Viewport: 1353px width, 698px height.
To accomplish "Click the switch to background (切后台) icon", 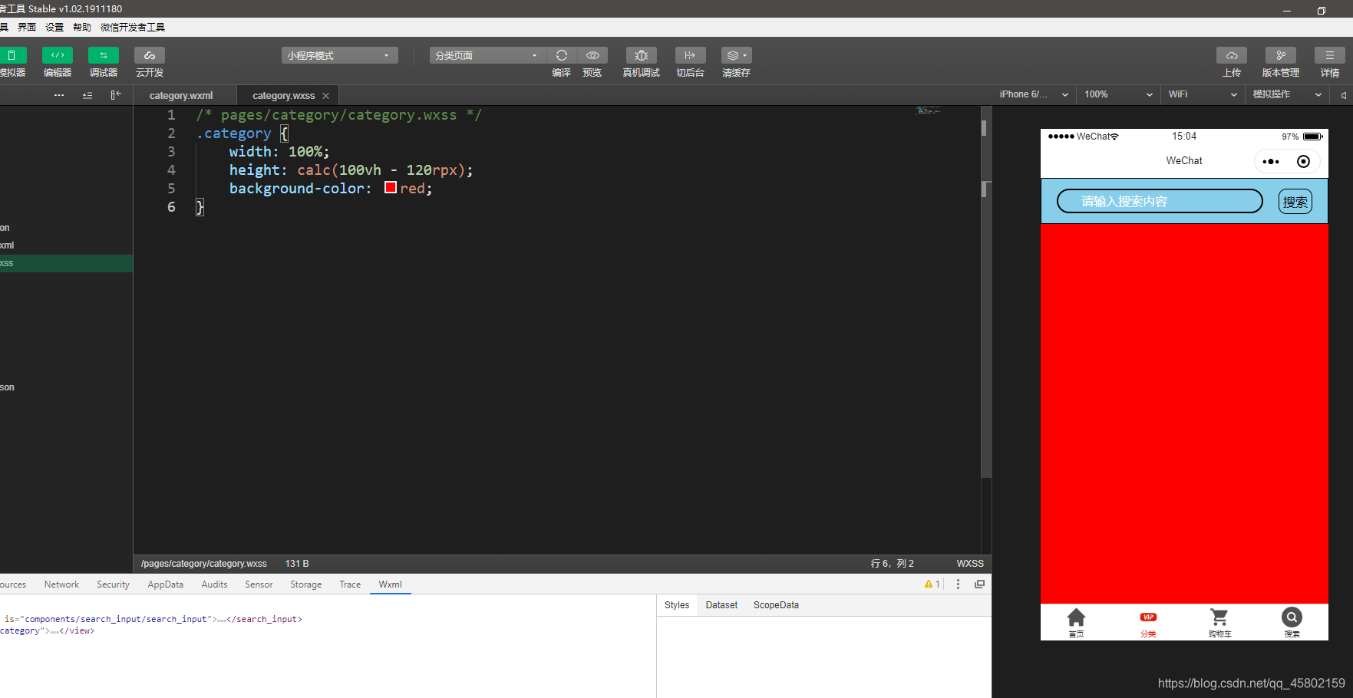I will tap(690, 55).
